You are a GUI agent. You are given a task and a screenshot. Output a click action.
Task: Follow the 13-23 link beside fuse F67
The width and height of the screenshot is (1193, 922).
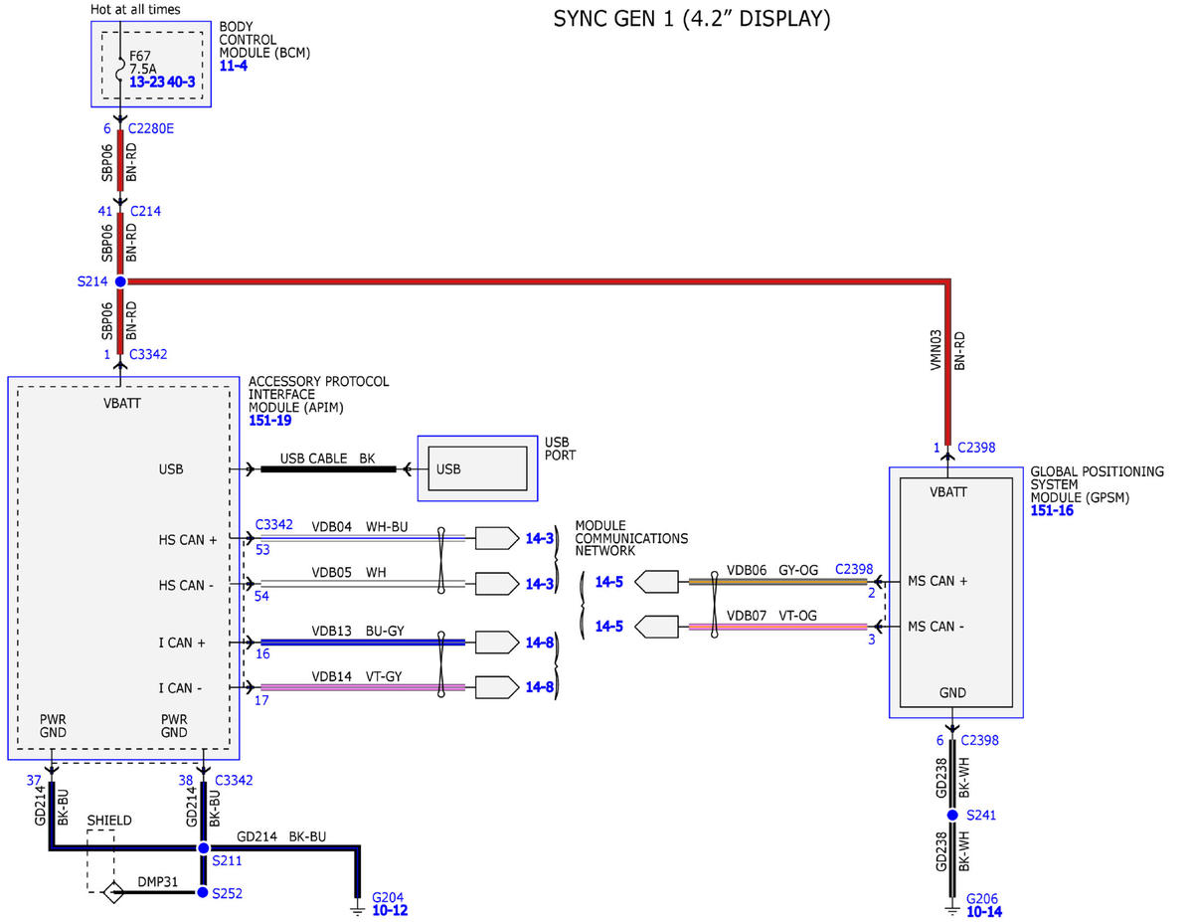(146, 82)
